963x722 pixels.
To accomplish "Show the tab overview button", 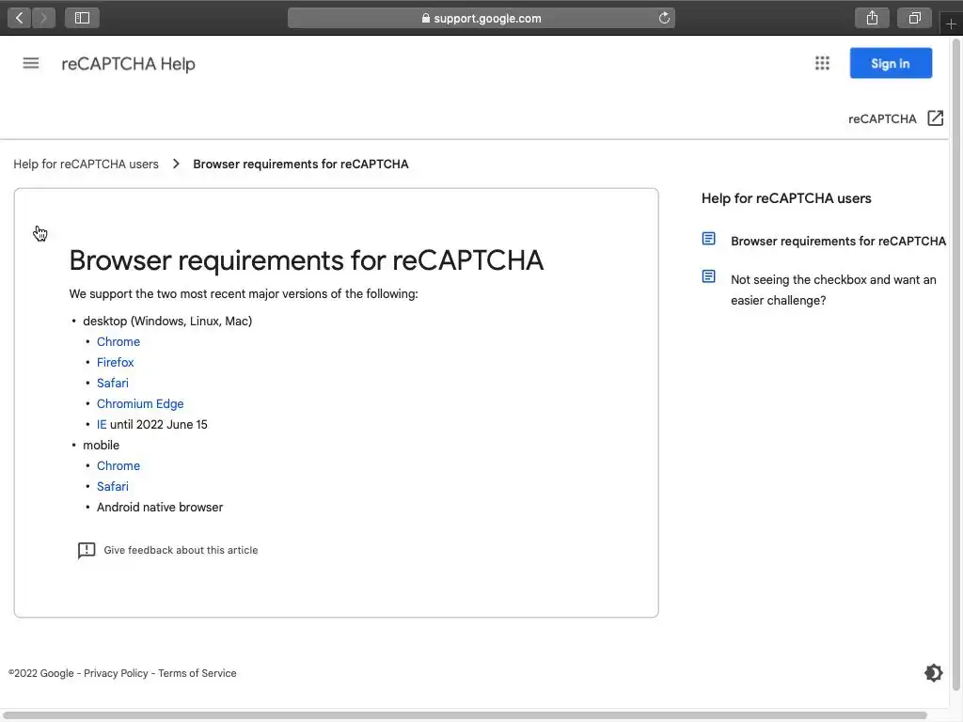I will pyautogui.click(x=914, y=18).
